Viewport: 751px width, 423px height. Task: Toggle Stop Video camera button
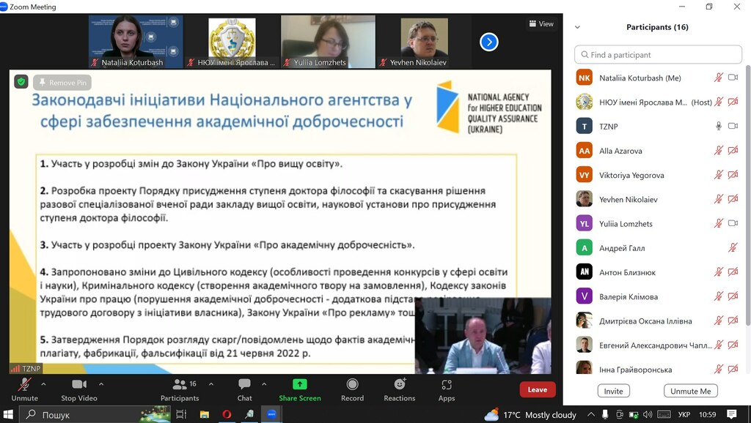click(x=78, y=385)
